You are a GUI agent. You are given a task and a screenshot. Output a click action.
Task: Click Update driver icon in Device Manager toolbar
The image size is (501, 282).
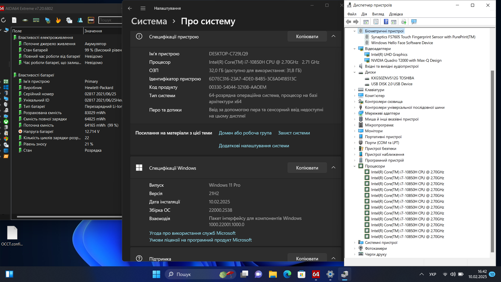point(404,22)
